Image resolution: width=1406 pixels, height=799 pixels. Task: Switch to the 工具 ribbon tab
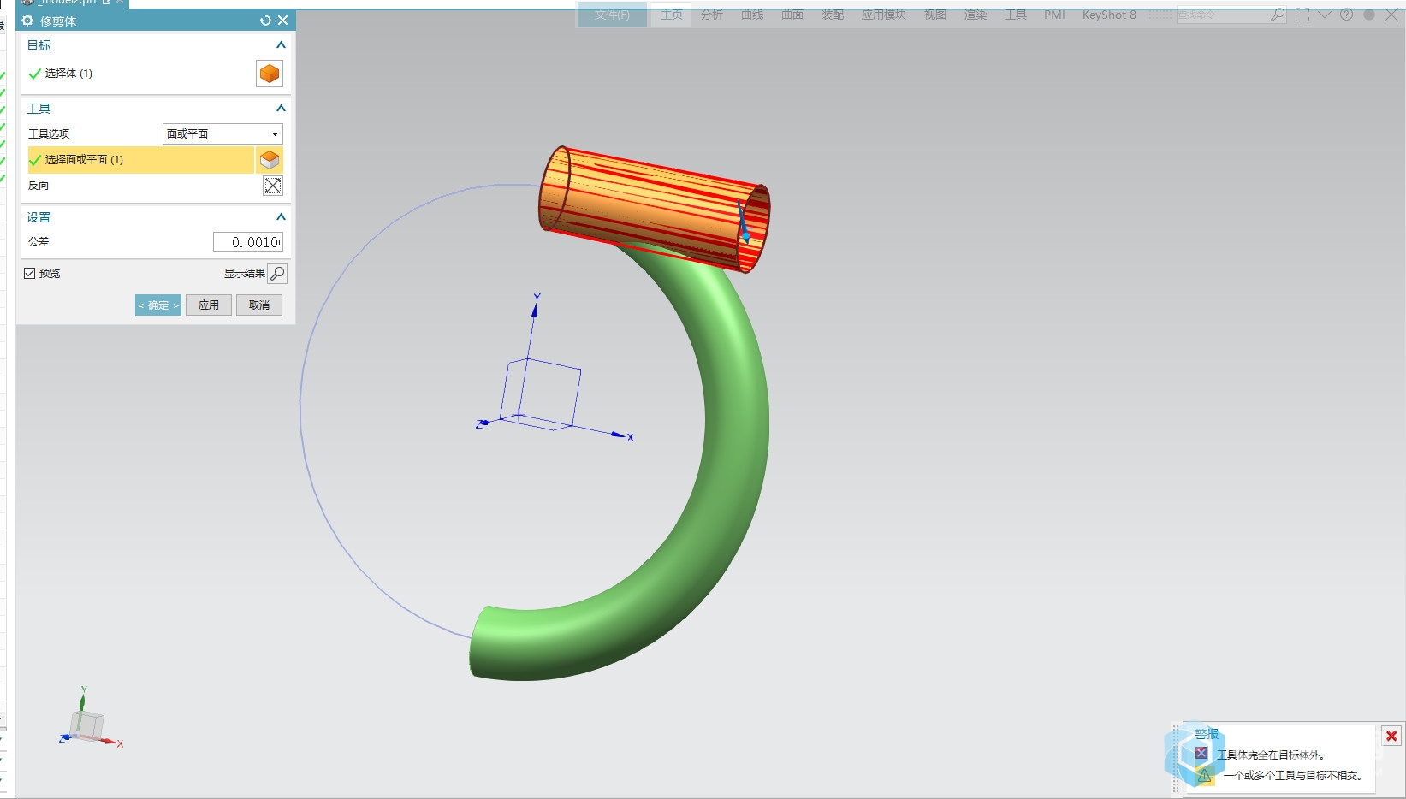(1016, 15)
